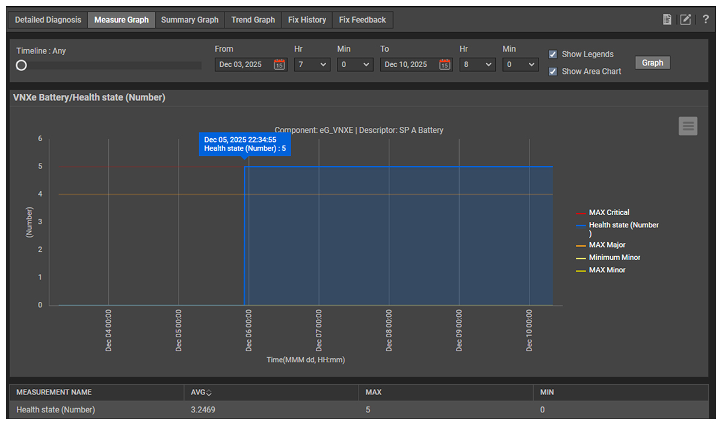Image resolution: width=722 pixels, height=425 pixels.
Task: Open the From date calendar picker icon
Action: pos(279,64)
